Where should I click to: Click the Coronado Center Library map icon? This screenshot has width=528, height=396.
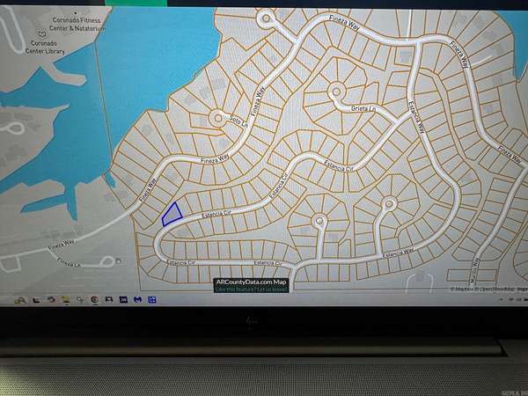36,36
